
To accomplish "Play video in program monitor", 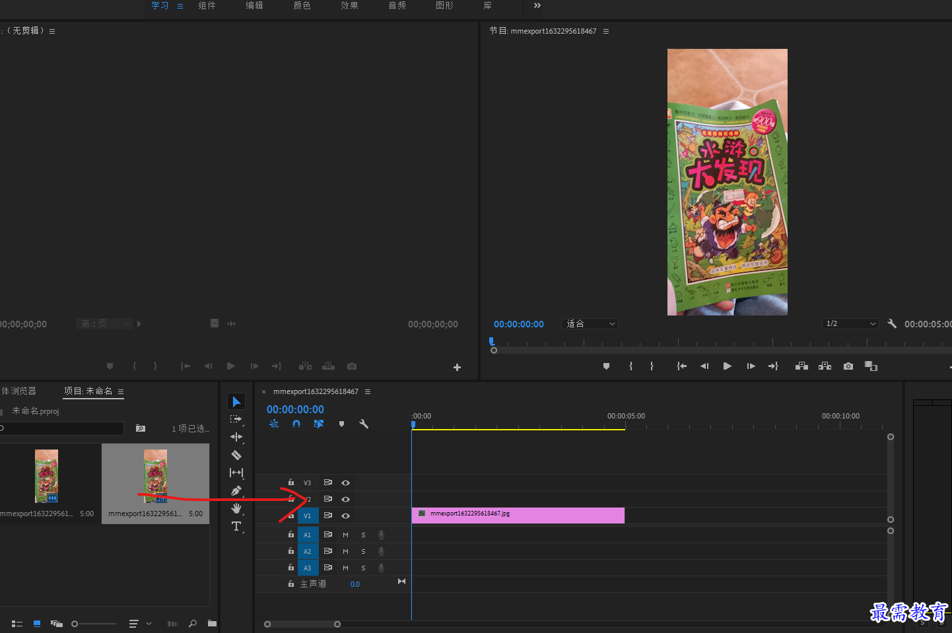I will (727, 366).
